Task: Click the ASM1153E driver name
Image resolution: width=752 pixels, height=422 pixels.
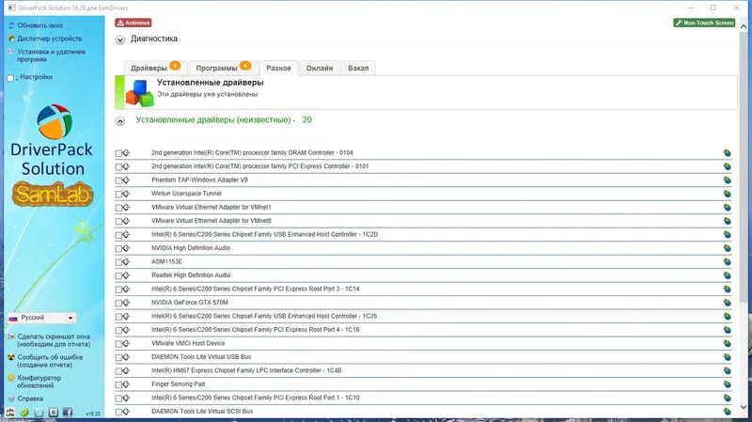Action: tap(167, 262)
